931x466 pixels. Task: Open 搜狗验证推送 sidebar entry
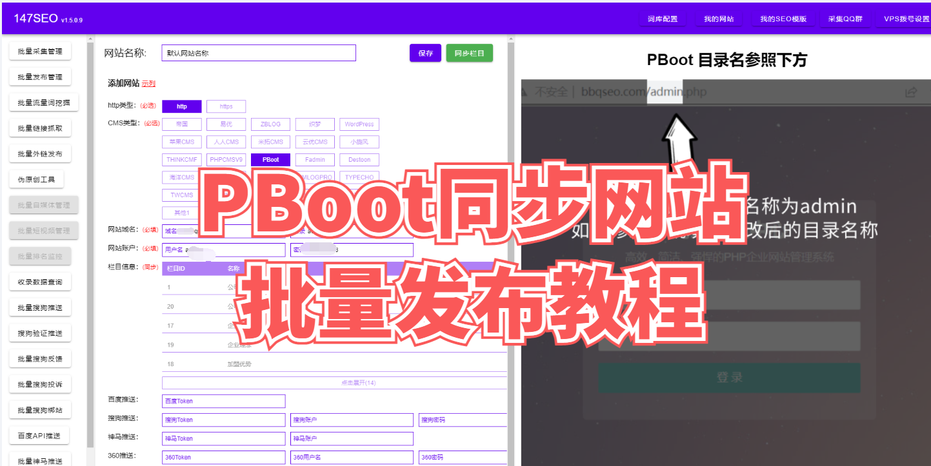pos(40,333)
